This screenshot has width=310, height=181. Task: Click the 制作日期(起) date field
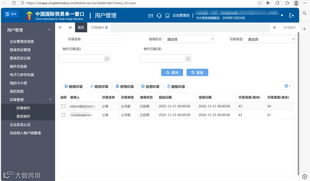85,58
